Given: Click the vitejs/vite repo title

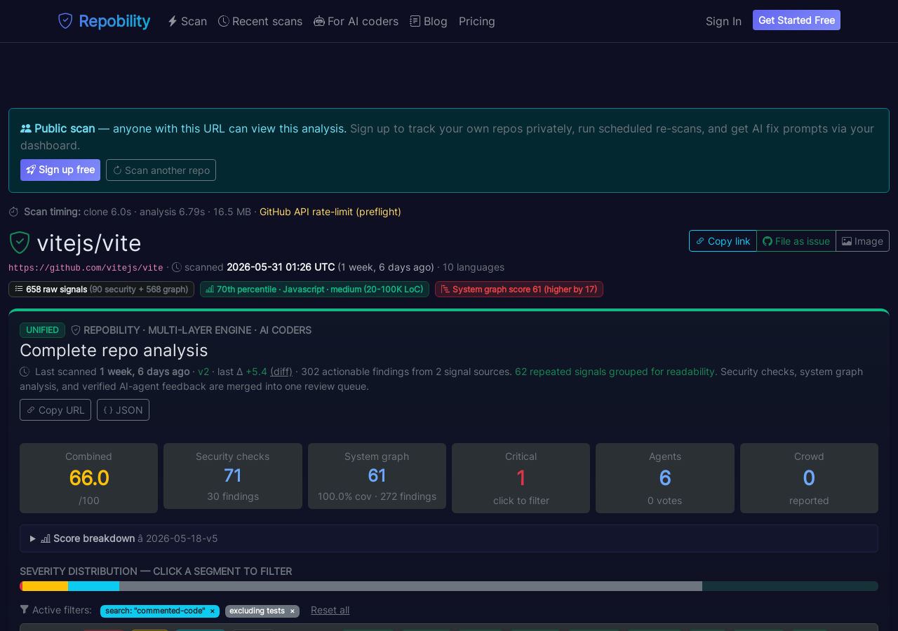Looking at the screenshot, I should 89,243.
